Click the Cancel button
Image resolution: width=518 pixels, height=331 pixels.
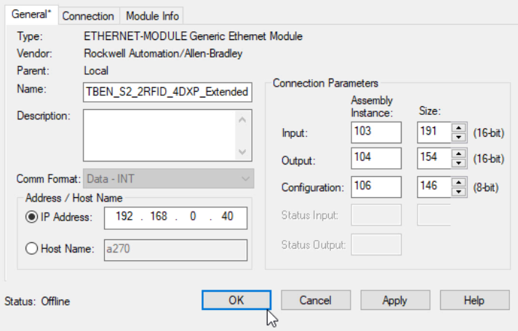[x=315, y=300]
